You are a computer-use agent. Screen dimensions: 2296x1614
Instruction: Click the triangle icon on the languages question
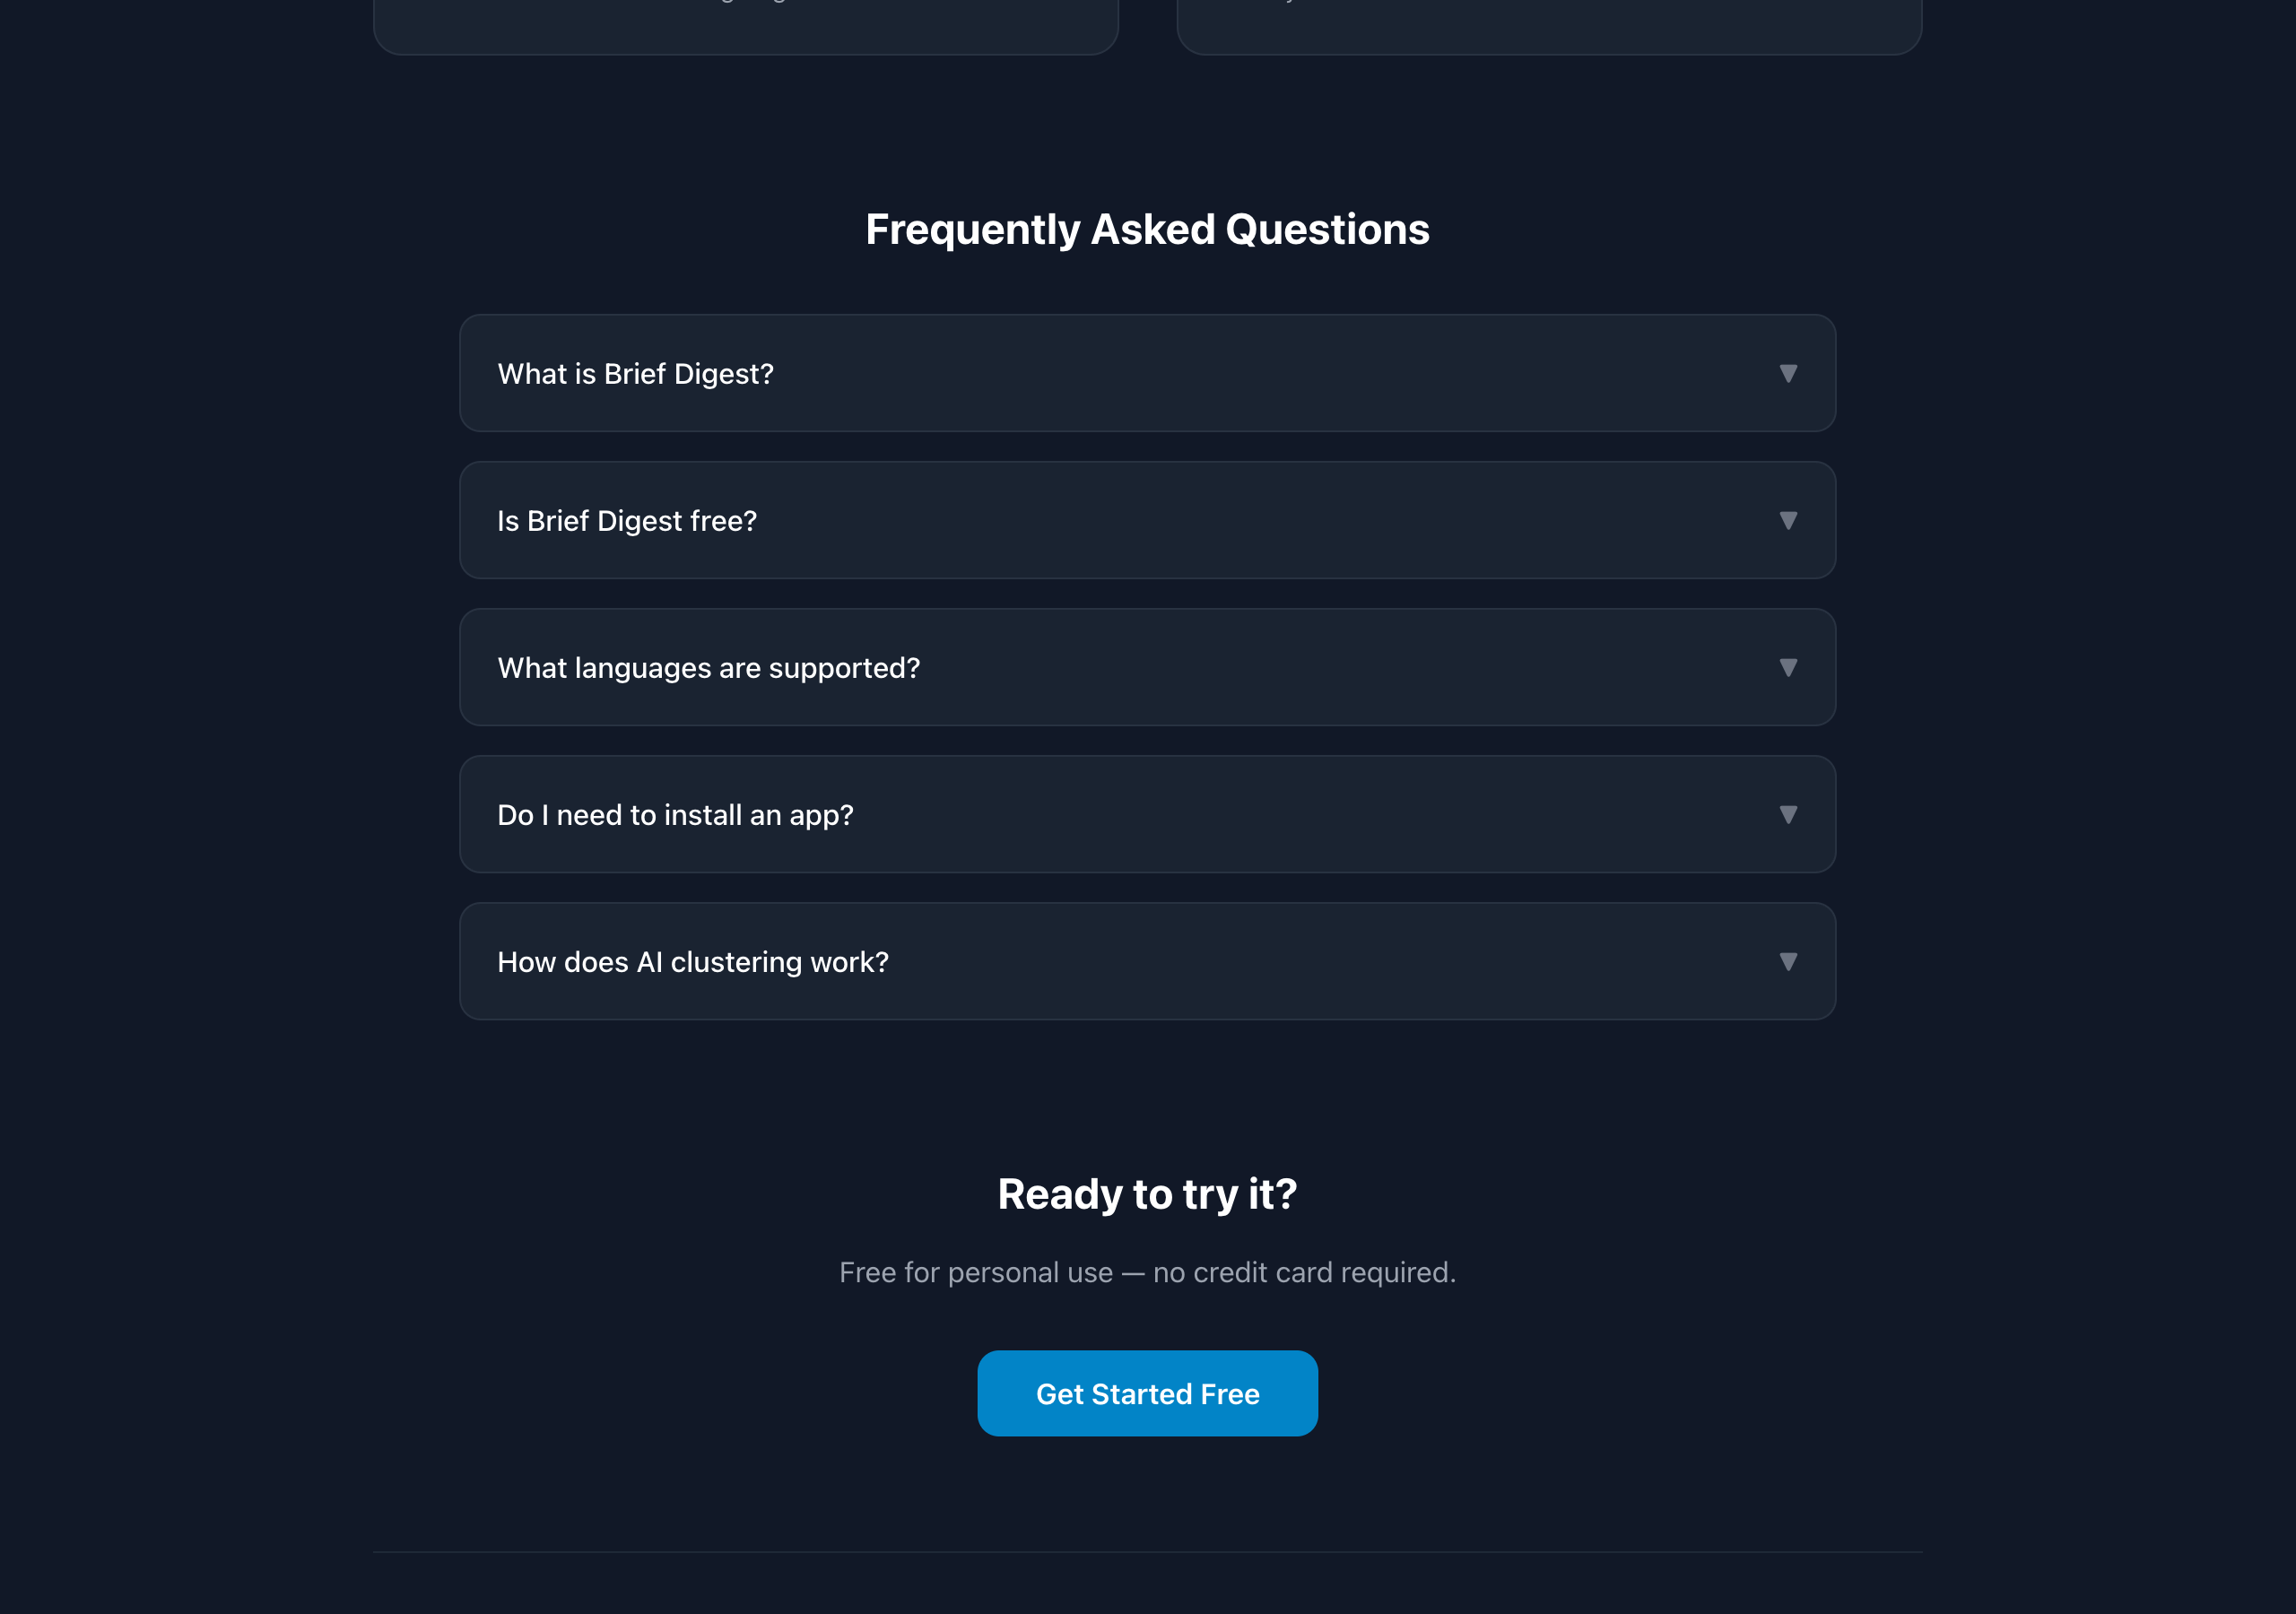coord(1788,667)
